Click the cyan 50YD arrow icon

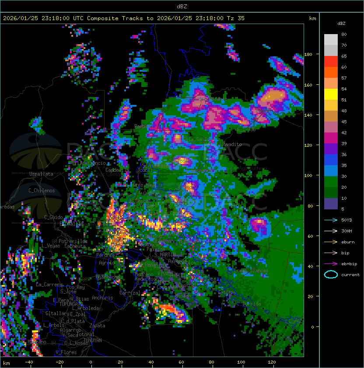[x=331, y=220]
